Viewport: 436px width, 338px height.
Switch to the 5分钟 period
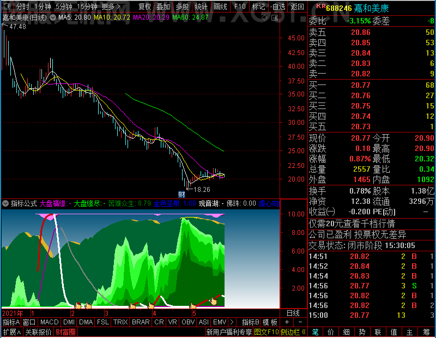coord(64,7)
